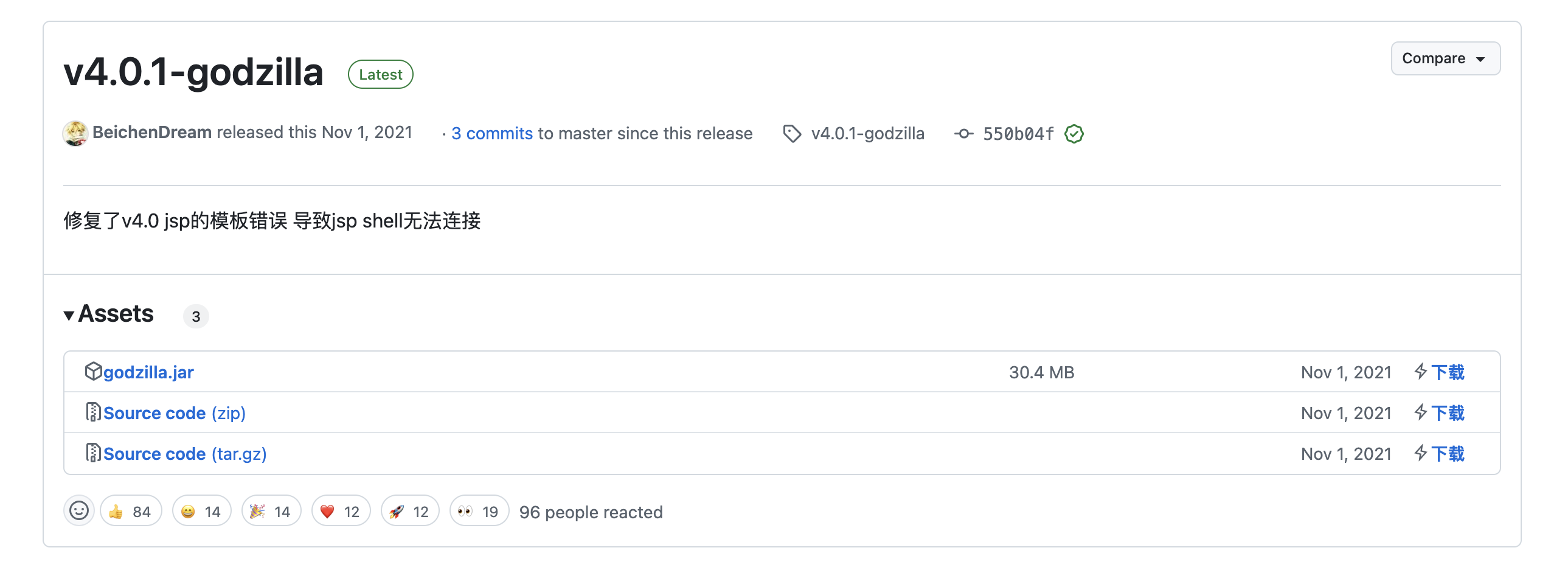
Task: Click the BeichenDream avatar image
Action: tap(75, 133)
